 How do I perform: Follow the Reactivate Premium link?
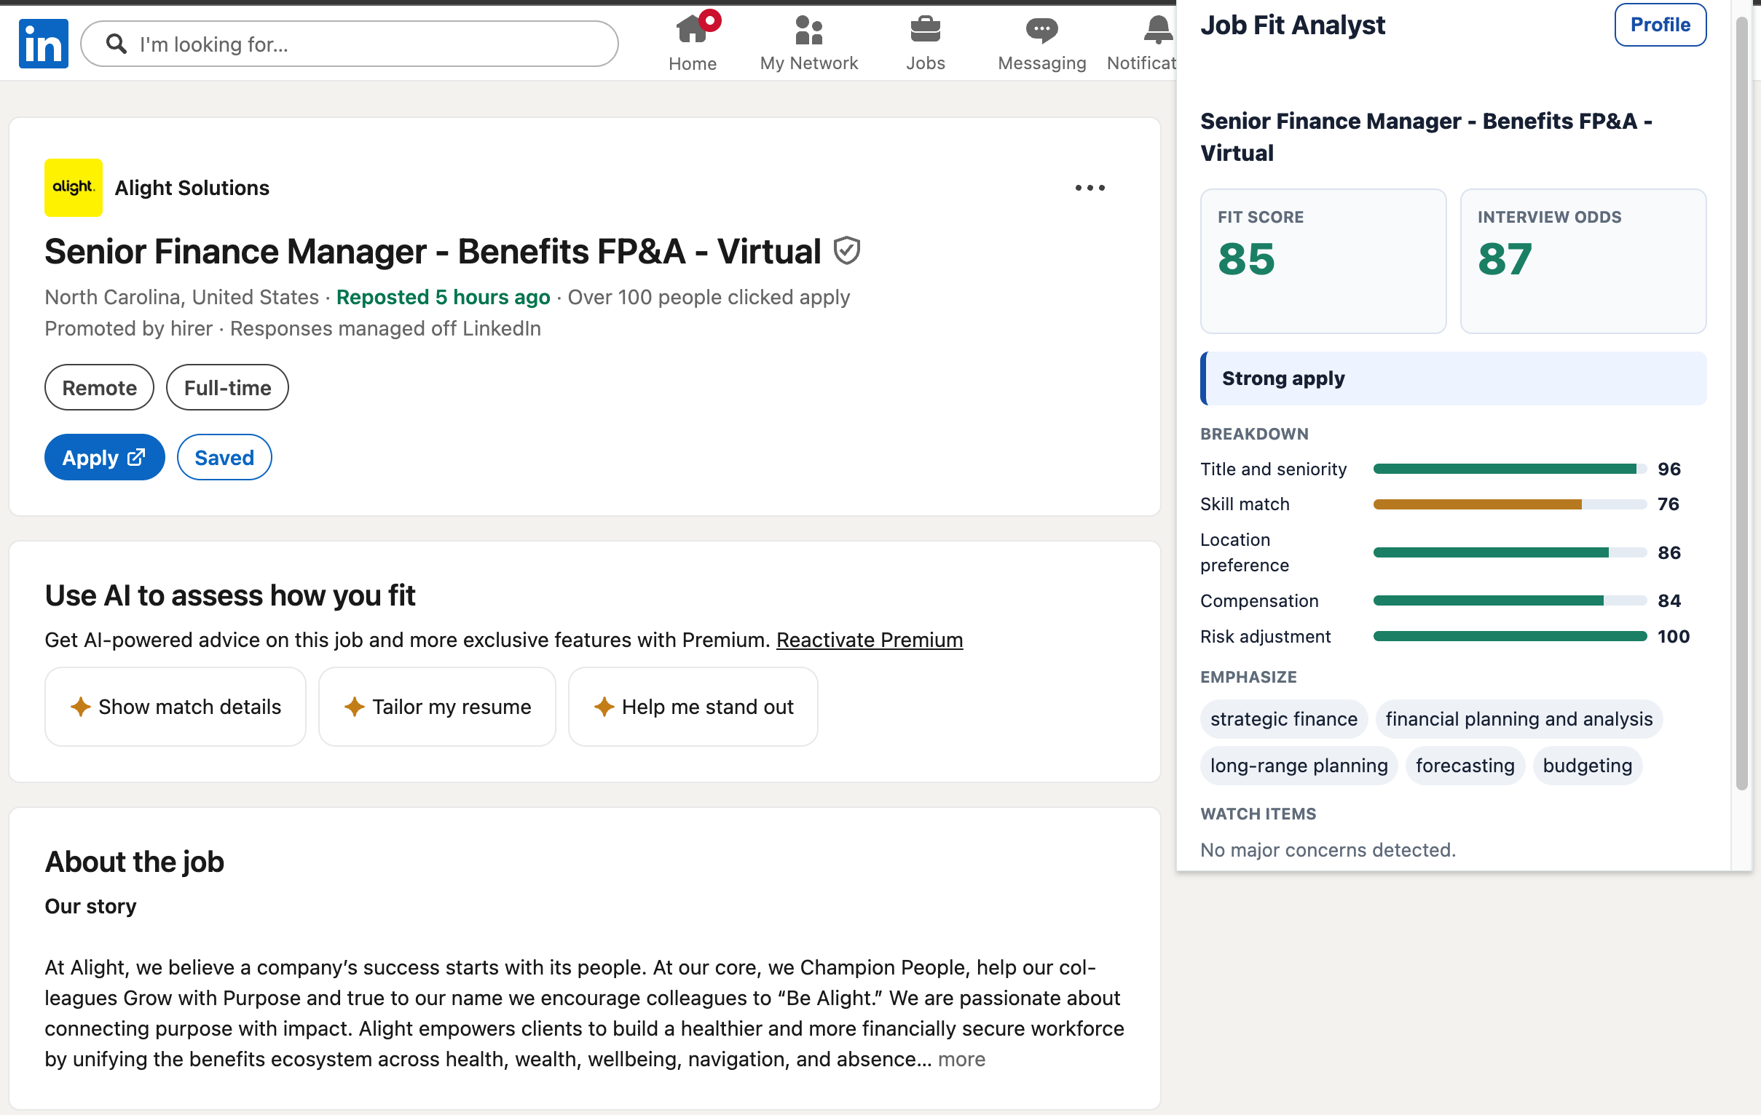point(870,640)
